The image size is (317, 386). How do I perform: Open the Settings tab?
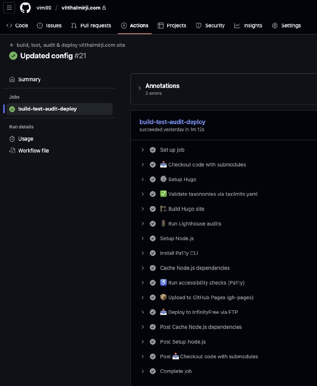[x=286, y=26]
